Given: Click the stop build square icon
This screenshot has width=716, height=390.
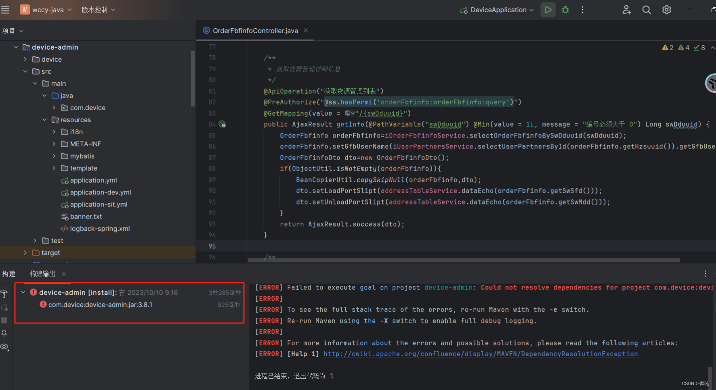Looking at the screenshot, I should point(4,320).
